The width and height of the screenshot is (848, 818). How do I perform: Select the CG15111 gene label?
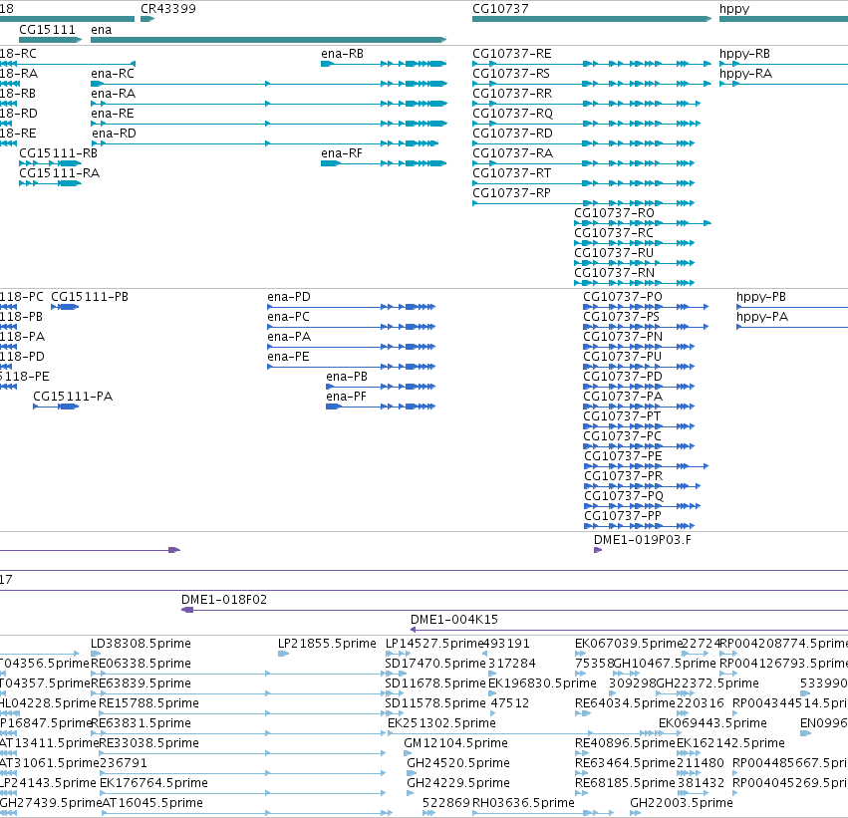tap(47, 30)
